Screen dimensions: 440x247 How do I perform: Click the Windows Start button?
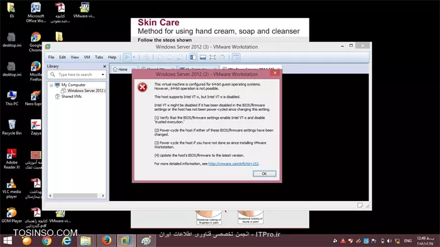tap(8, 241)
